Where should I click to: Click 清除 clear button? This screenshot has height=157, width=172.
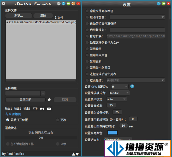(43, 16)
